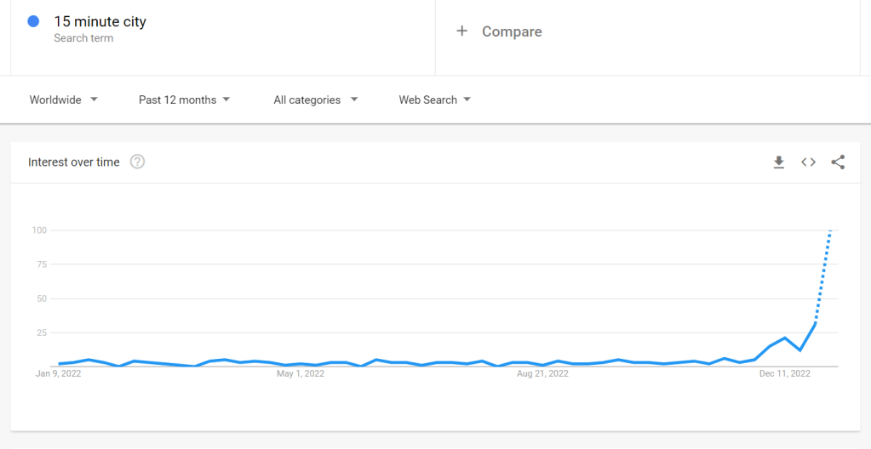
Task: Click the embed code icon
Action: pos(808,162)
